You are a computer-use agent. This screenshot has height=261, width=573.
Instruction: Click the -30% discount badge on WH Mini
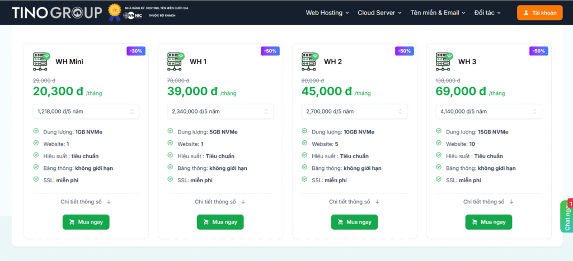(x=136, y=51)
